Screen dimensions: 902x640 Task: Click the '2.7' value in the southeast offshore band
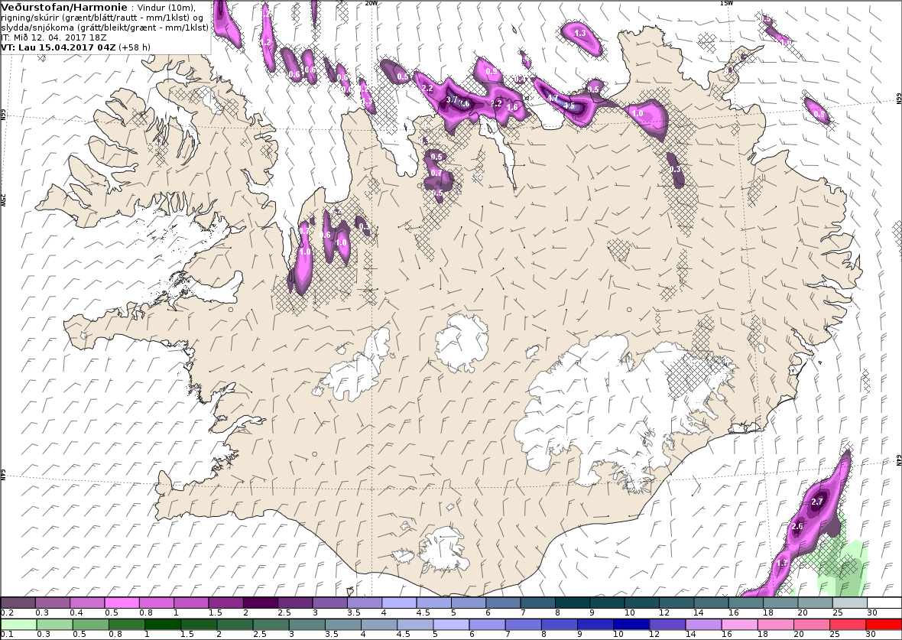(x=817, y=502)
